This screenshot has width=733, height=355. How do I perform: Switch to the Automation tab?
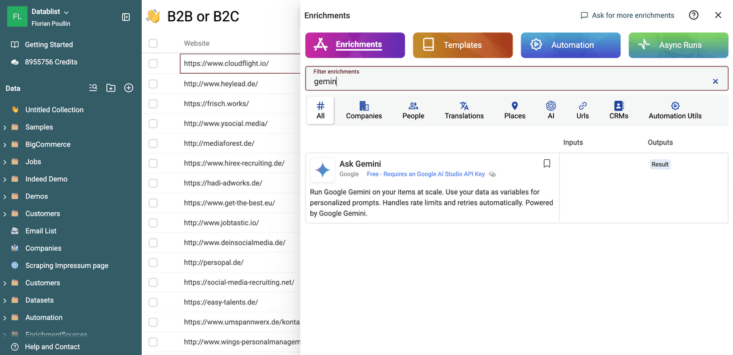(571, 45)
